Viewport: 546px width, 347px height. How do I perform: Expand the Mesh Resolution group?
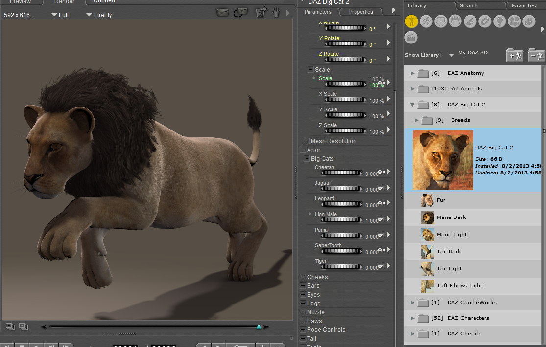point(307,141)
